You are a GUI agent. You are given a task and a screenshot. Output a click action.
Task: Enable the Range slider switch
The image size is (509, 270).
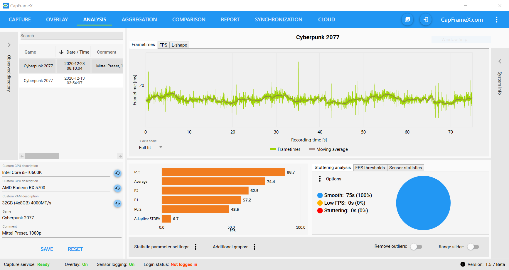(x=473, y=247)
